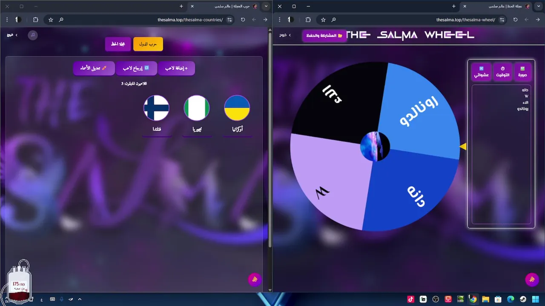Close the حرب العجلة browser tab
545x306 pixels.
tap(192, 6)
